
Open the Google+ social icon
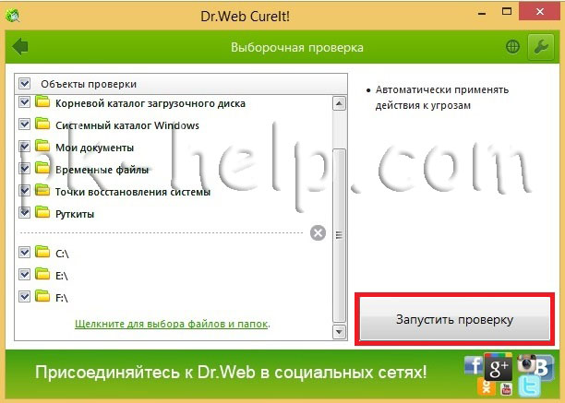pyautogui.click(x=499, y=367)
